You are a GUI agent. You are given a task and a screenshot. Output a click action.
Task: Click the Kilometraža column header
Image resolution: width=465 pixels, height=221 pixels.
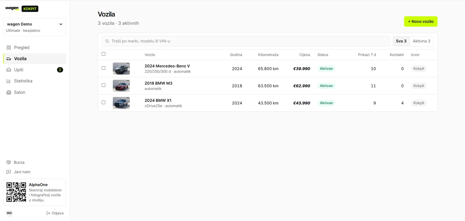point(268,55)
